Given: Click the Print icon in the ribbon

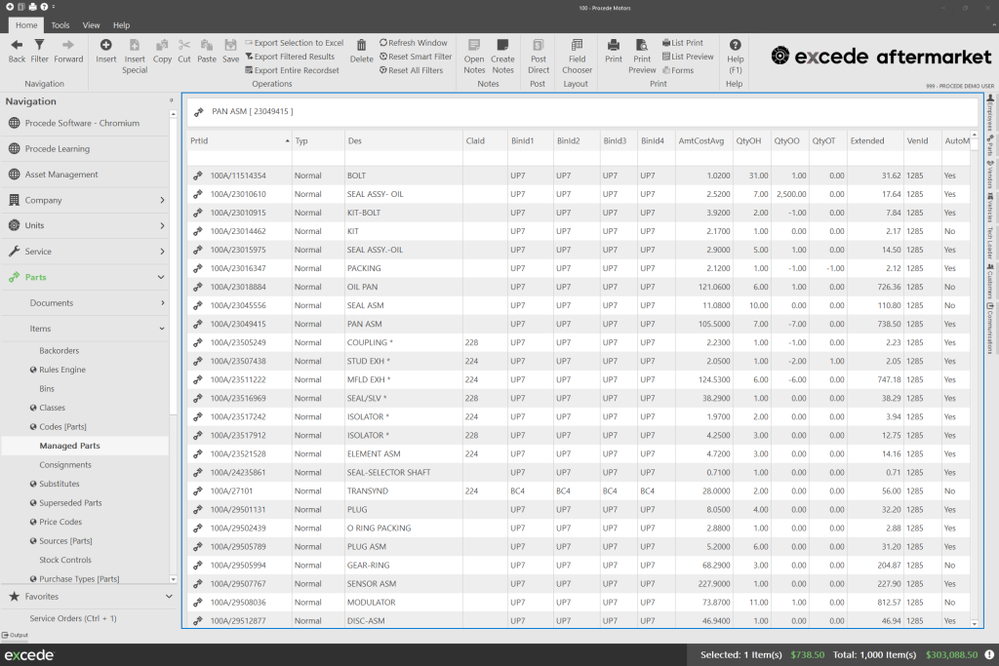Looking at the screenshot, I should tap(613, 45).
